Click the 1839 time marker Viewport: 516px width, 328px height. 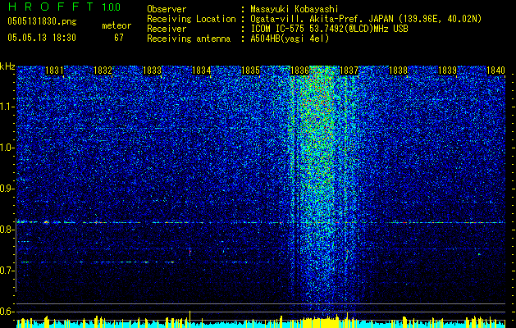point(448,71)
